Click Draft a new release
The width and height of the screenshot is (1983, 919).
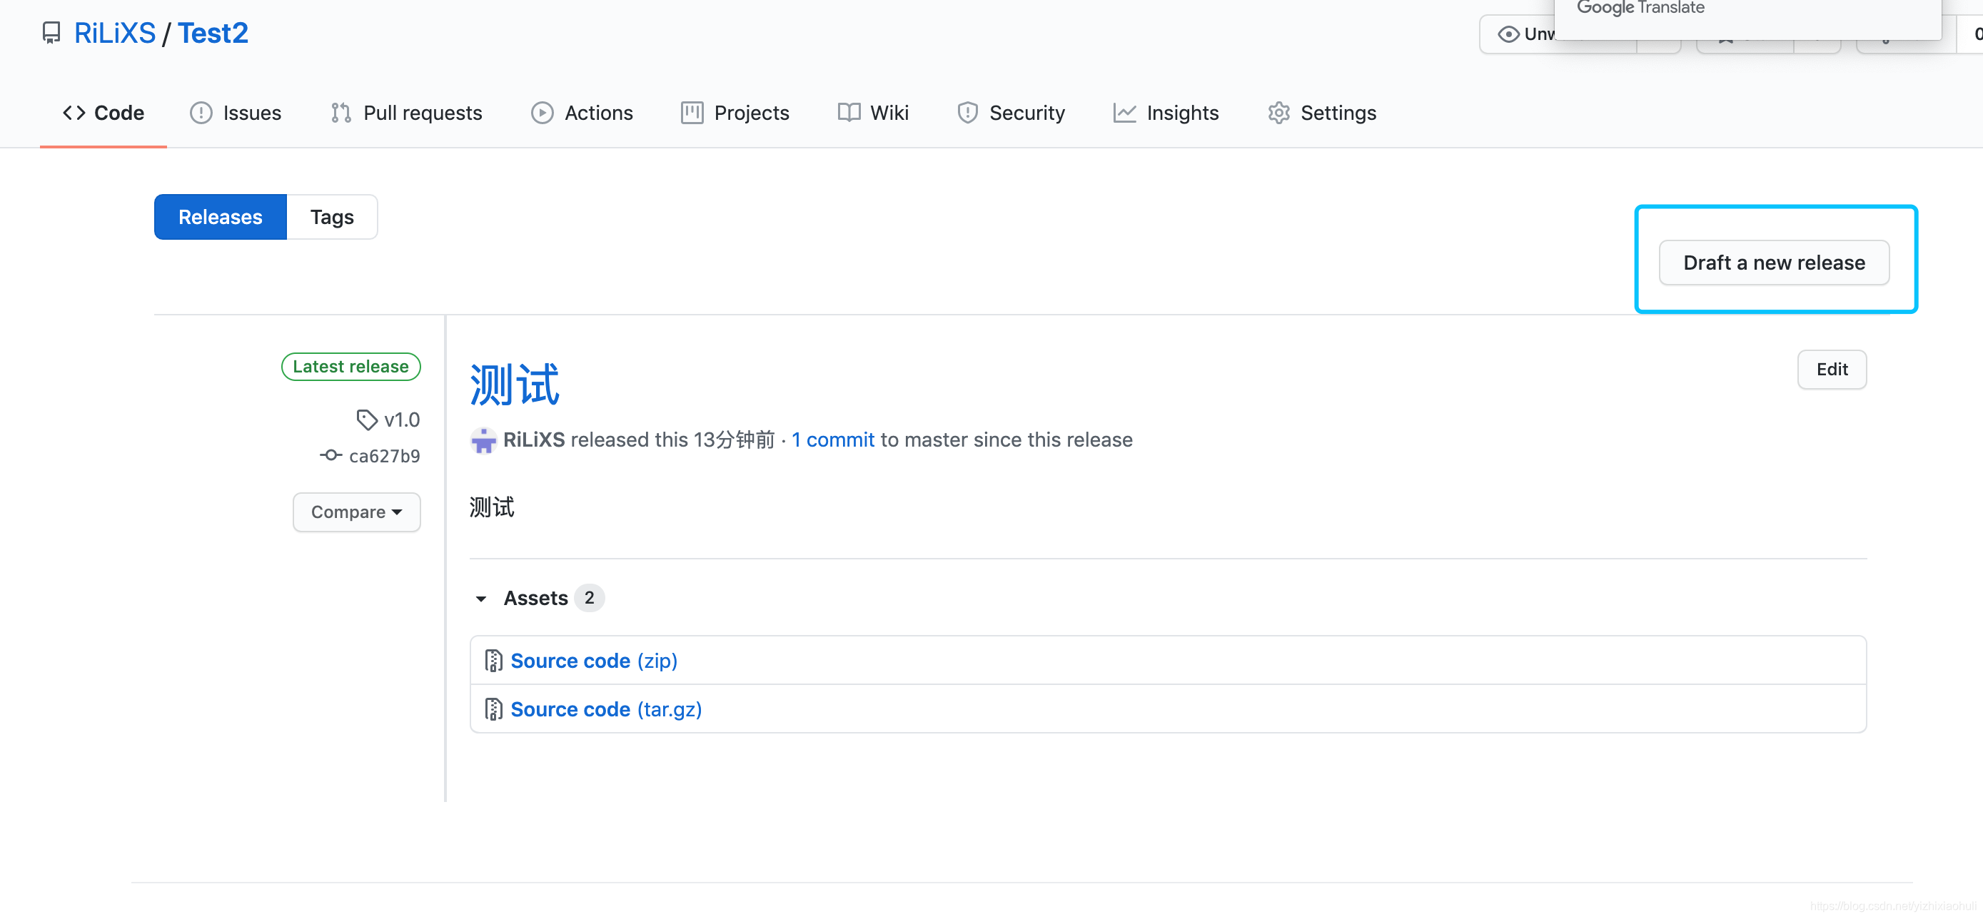1774,263
